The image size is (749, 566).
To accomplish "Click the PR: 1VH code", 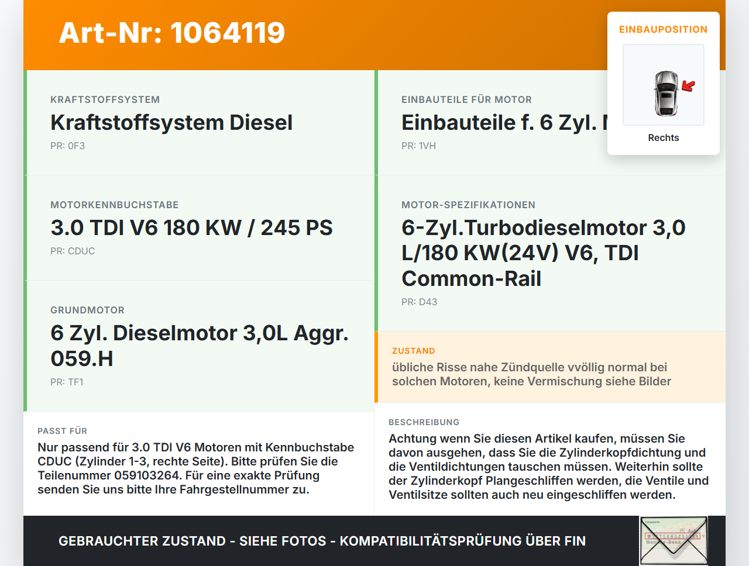I will click(418, 146).
